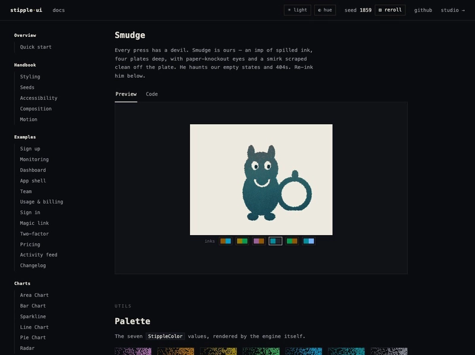The height and width of the screenshot is (355, 475).
Task: Open the Motion handbook page
Action: pos(28,119)
